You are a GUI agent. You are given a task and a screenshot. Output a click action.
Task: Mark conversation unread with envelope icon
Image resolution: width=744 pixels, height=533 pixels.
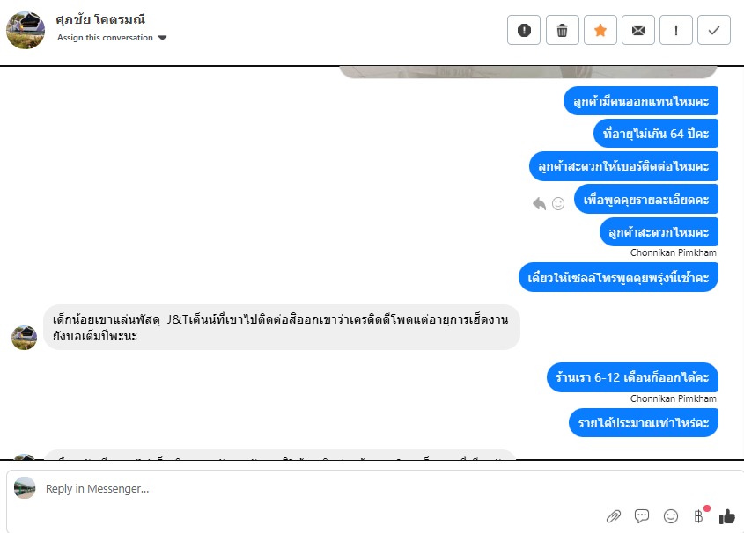point(637,30)
